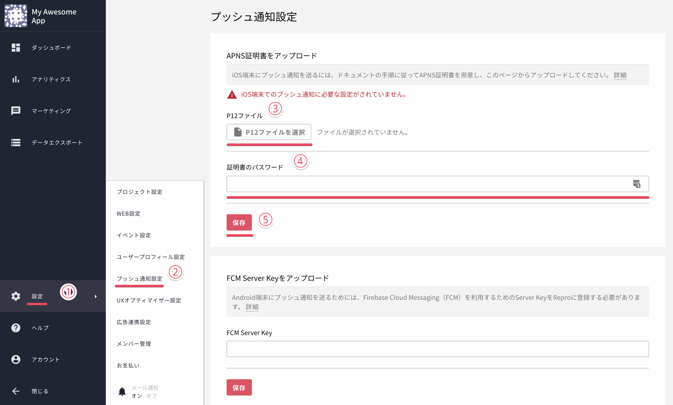Viewport: 673px width, 405px height.
Task: Click the Analytics bar chart icon
Action: (x=16, y=79)
